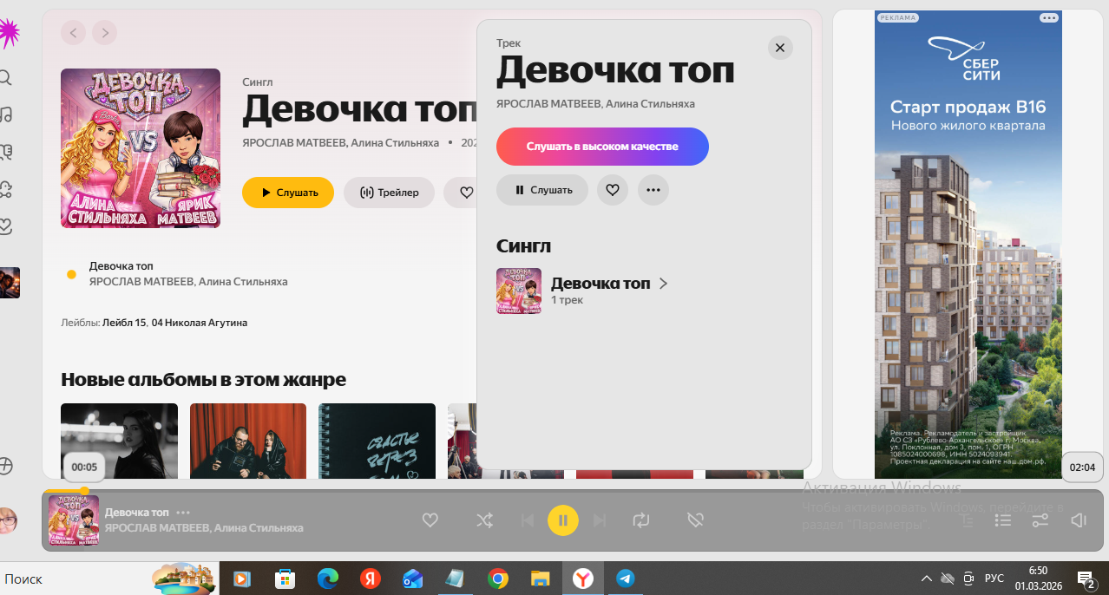Image resolution: width=1109 pixels, height=595 pixels.
Task: Open the three-dots menu in Трек panel
Action: pyautogui.click(x=653, y=190)
